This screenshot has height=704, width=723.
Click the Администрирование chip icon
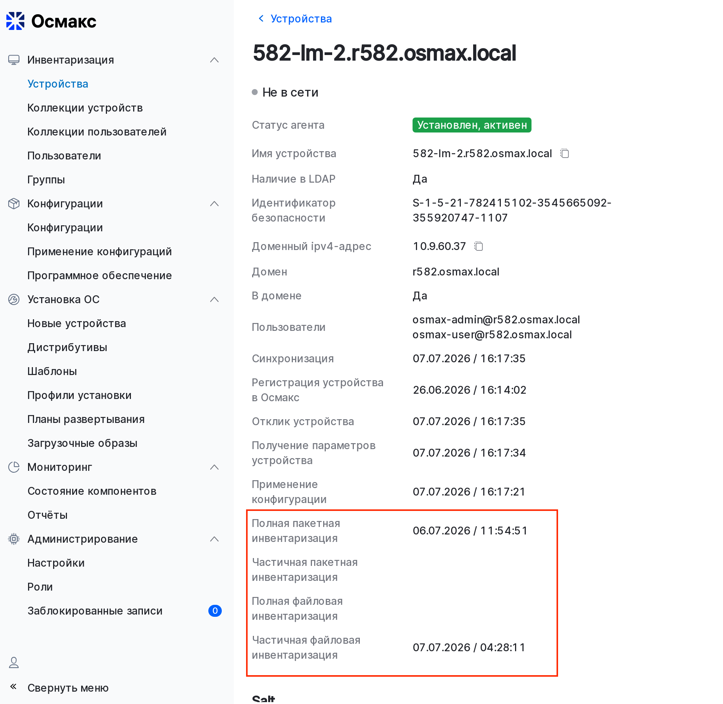(x=14, y=539)
